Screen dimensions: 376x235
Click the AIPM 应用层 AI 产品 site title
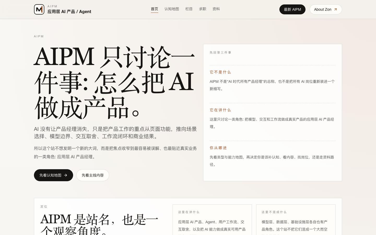pyautogui.click(x=69, y=11)
